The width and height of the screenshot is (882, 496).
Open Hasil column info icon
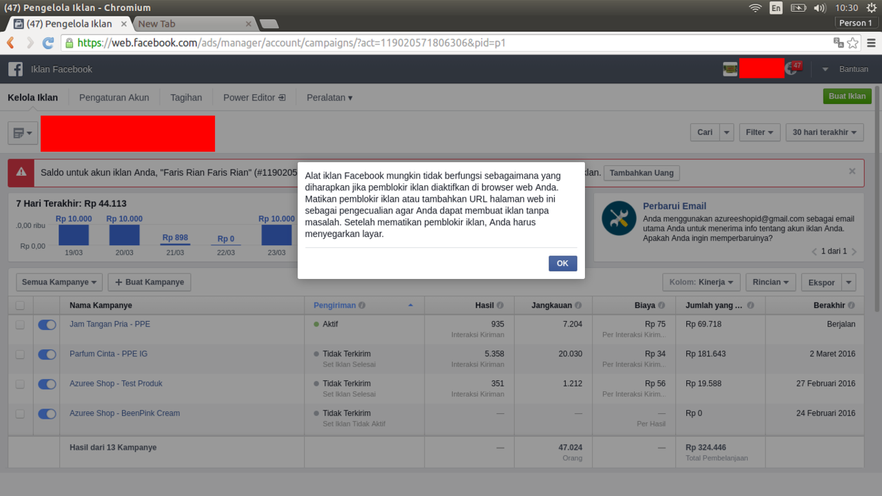pos(500,305)
